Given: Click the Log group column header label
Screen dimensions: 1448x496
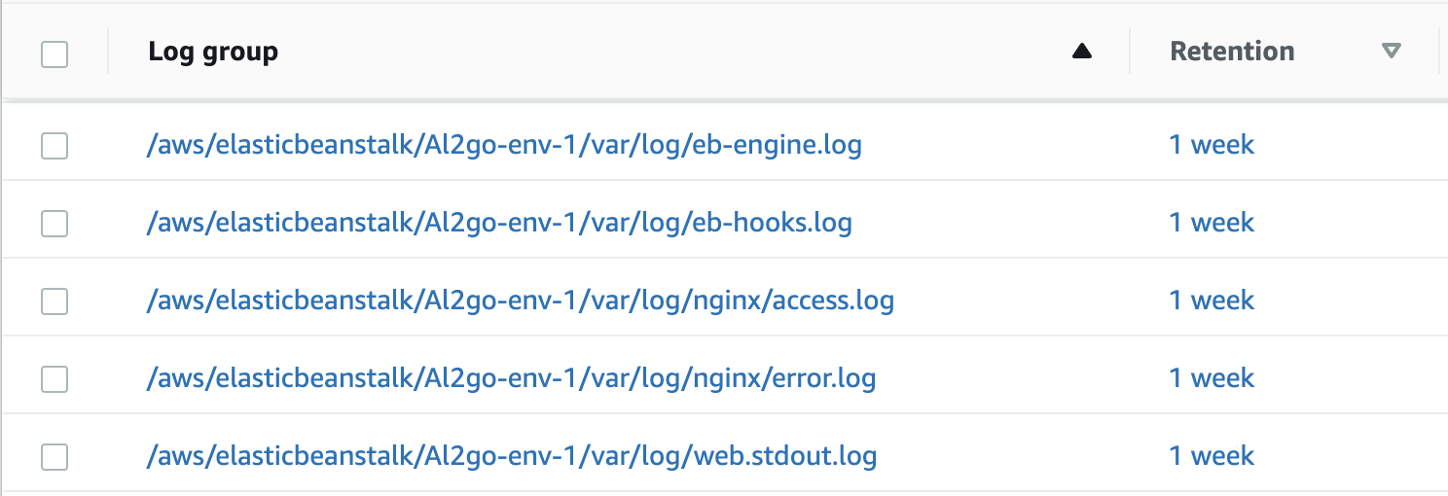Looking at the screenshot, I should pyautogui.click(x=213, y=52).
